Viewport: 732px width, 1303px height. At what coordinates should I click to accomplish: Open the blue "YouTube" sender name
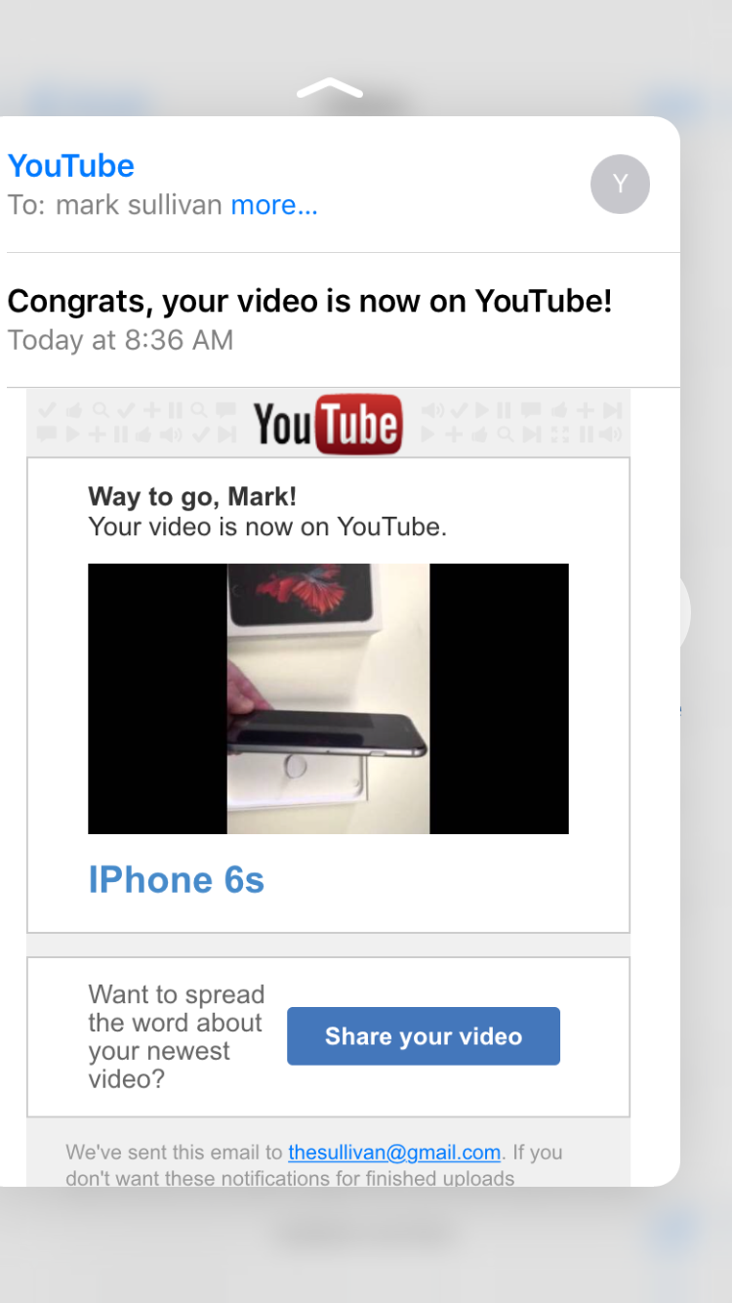pyautogui.click(x=71, y=165)
